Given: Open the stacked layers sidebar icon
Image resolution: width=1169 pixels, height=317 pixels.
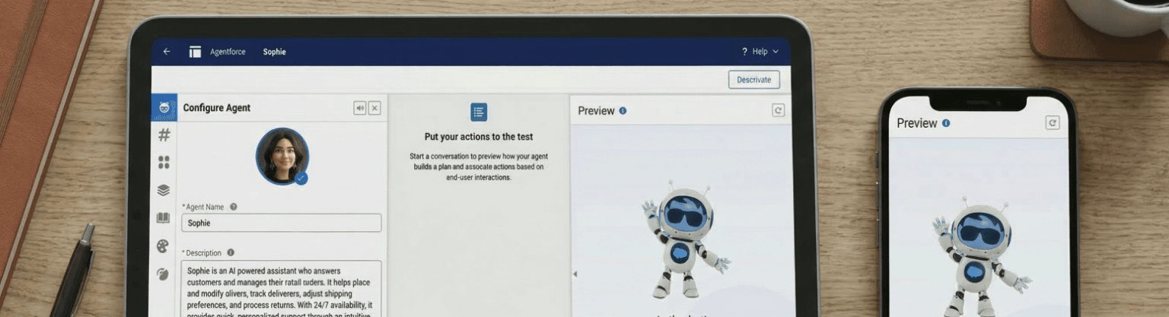Looking at the screenshot, I should click(x=164, y=190).
